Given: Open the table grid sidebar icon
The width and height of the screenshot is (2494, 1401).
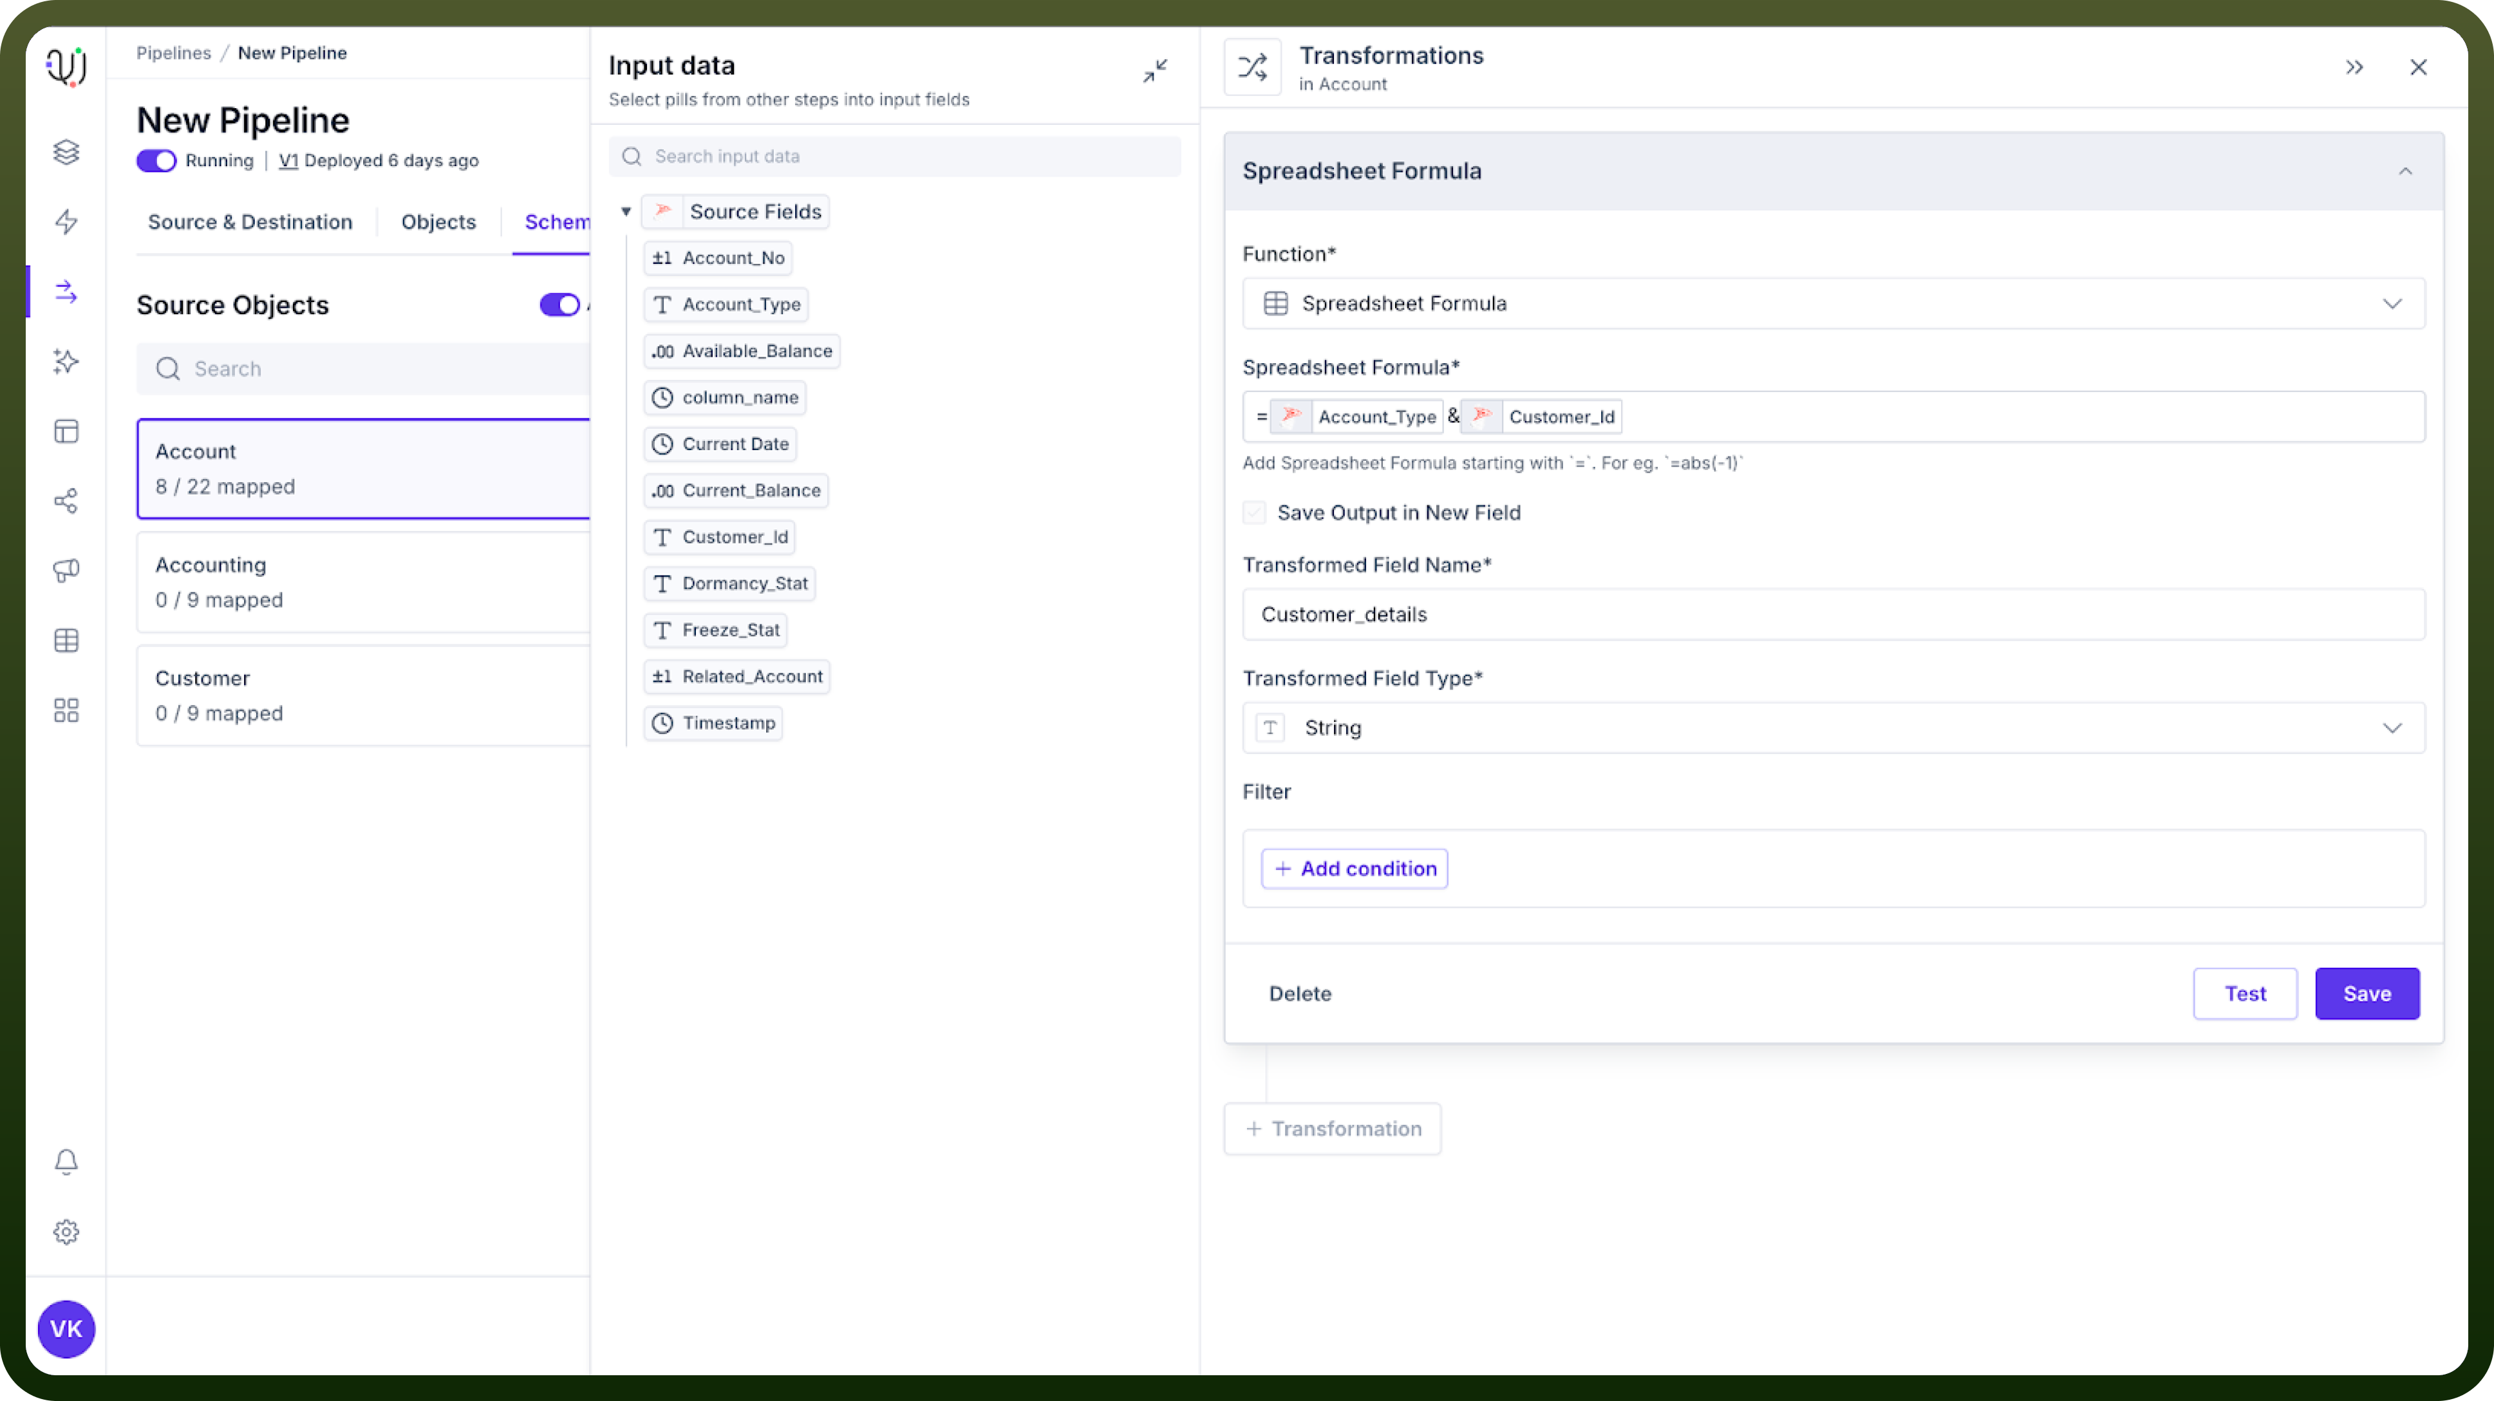Looking at the screenshot, I should click(66, 640).
